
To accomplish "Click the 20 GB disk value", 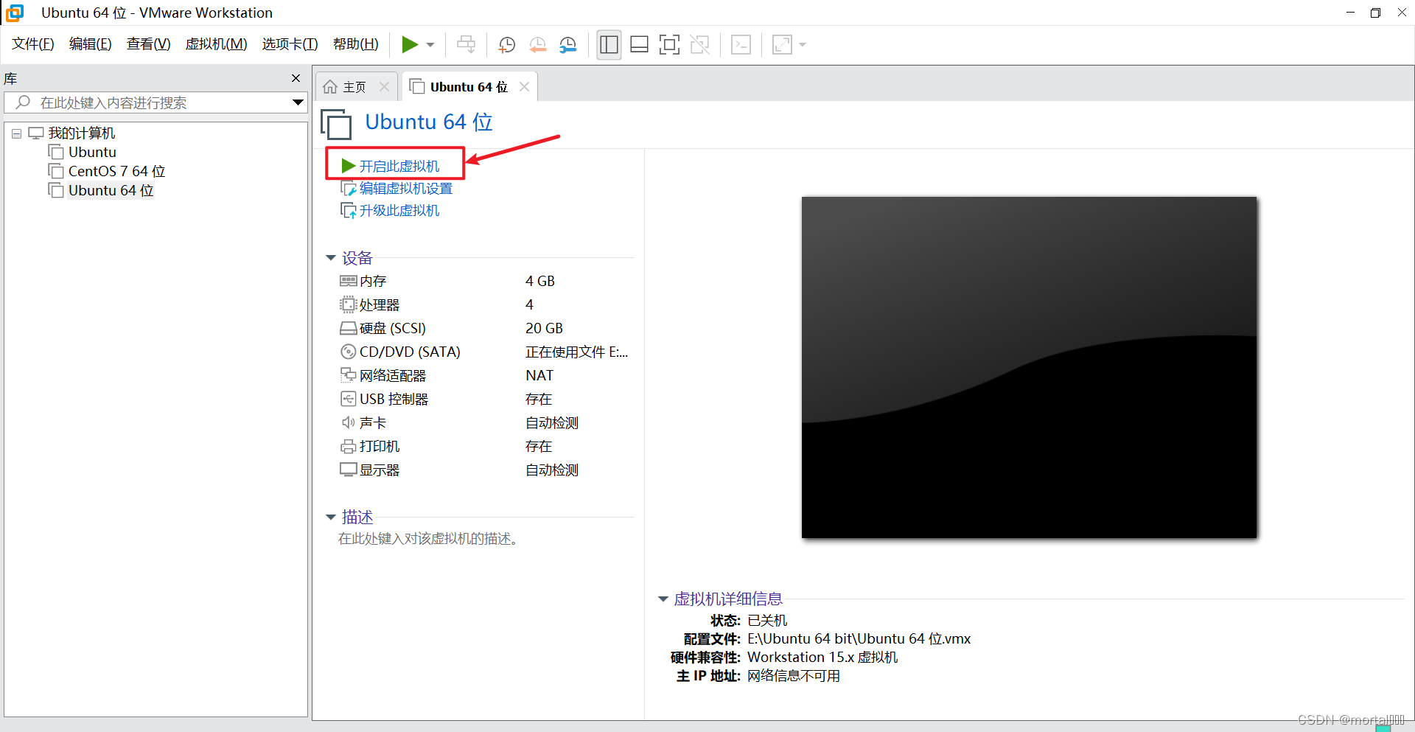I will [x=544, y=328].
